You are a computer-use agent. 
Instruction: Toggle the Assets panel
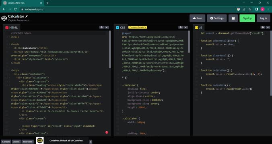point(16,142)
